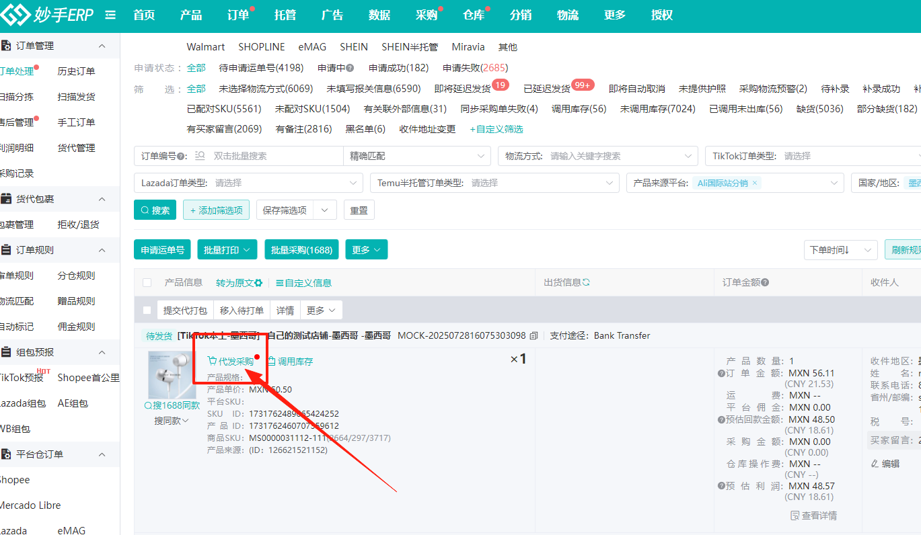Click the 代发采购 link

coord(230,362)
